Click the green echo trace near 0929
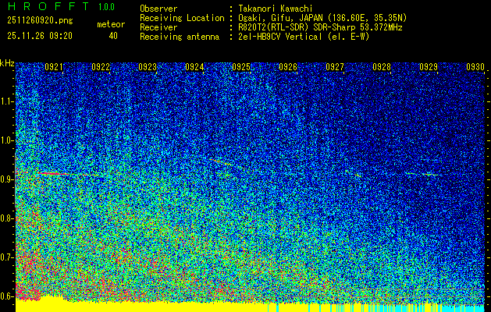 (423, 174)
